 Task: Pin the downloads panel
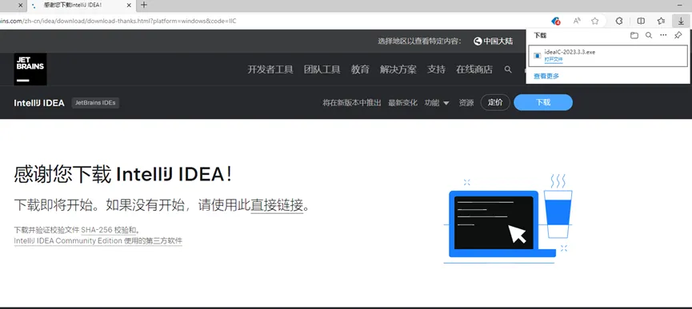678,36
